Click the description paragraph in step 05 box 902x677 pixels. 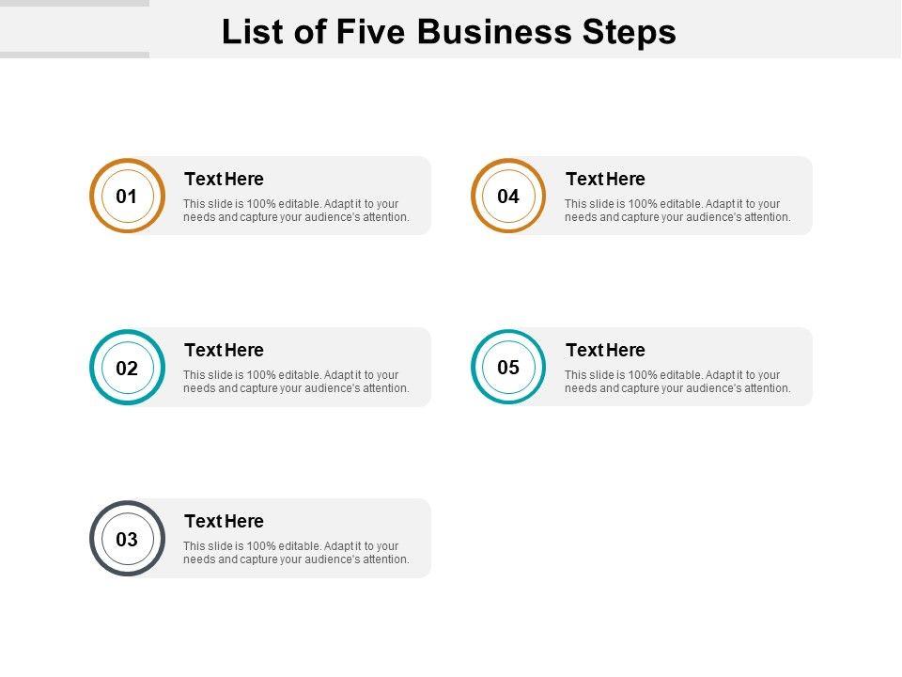677,382
